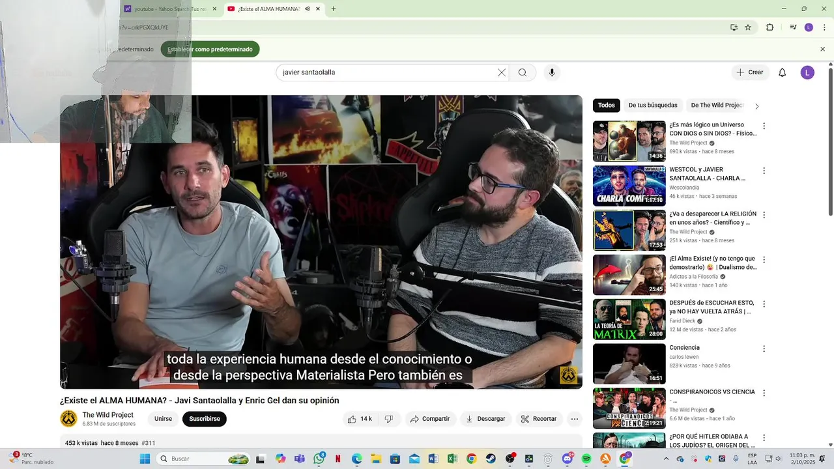Open the Chrome three-dot menu

click(x=824, y=27)
